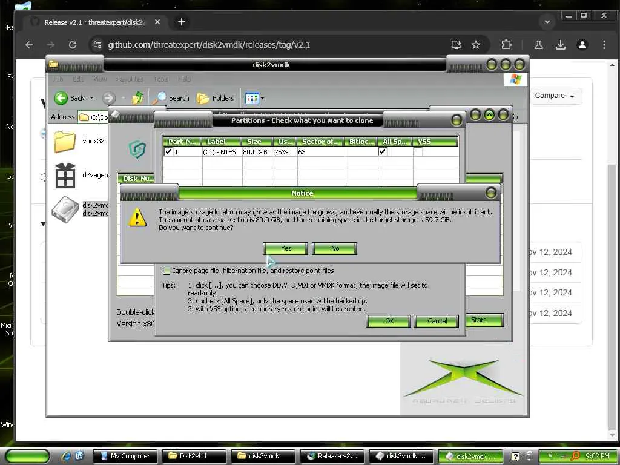Open the Compare dropdown on GitHub page
The width and height of the screenshot is (620, 465).
click(x=555, y=96)
